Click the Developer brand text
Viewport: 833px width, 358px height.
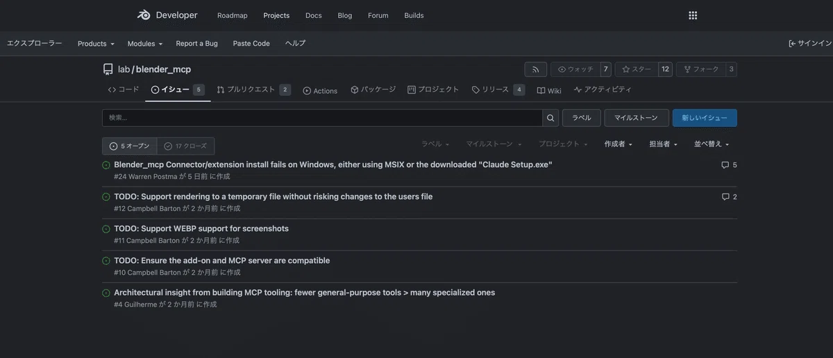176,15
